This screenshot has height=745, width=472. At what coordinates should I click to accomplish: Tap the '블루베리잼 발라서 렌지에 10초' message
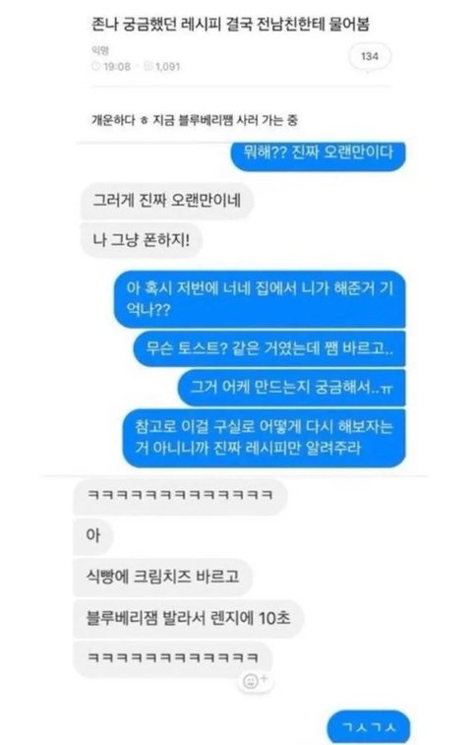pos(188,619)
